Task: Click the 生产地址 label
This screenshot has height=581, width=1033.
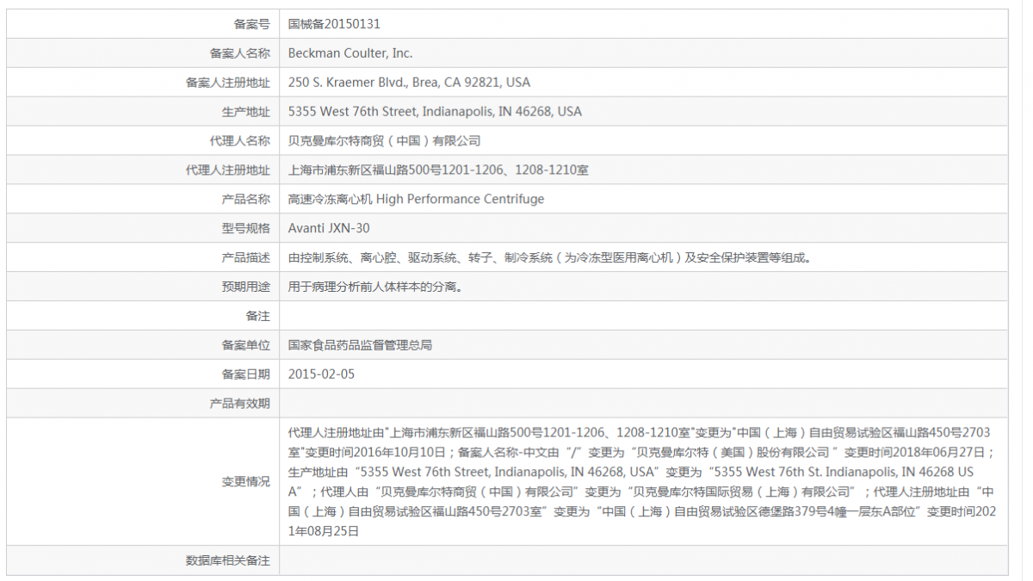Action: point(245,112)
